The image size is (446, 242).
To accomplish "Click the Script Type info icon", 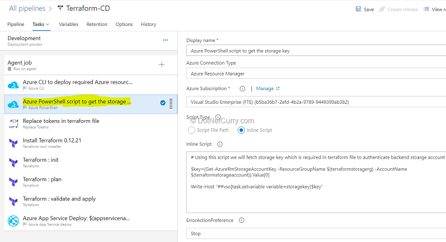I will point(218,117).
